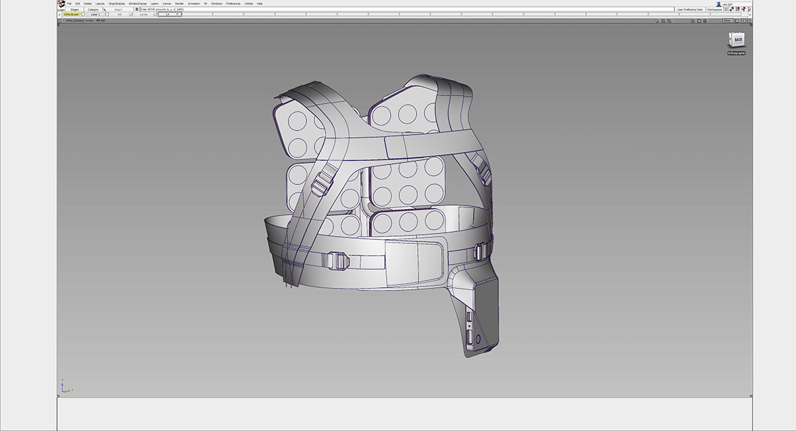The height and width of the screenshot is (431, 796).
Task: Click the eye icon in viewport title bar
Action: [98, 21]
